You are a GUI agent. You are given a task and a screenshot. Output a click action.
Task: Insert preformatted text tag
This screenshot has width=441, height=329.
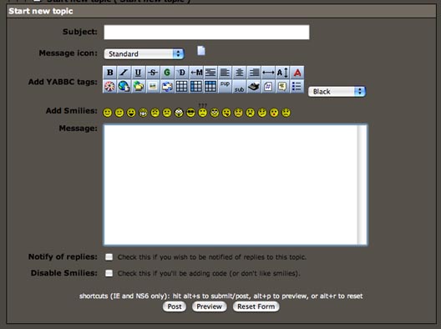[x=210, y=73]
